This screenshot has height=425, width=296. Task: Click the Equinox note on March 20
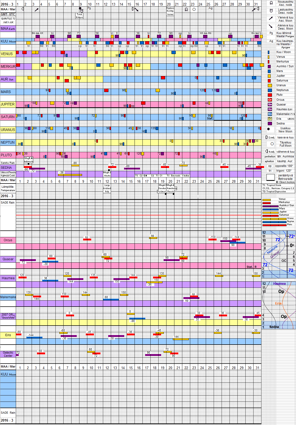[170, 11]
